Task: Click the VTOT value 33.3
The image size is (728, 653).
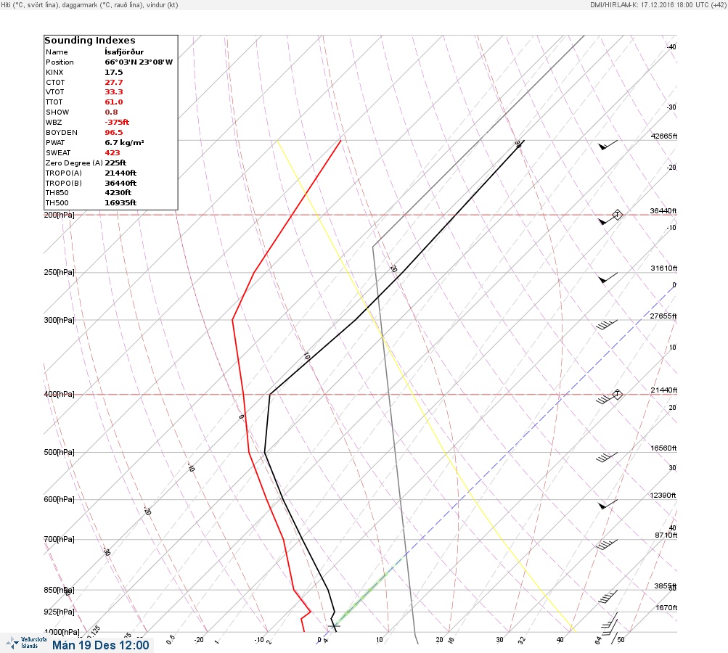Action: [x=113, y=92]
